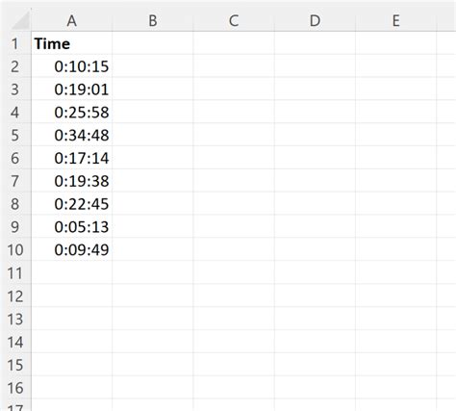Select row 16 header
456x411 pixels.
[15, 388]
